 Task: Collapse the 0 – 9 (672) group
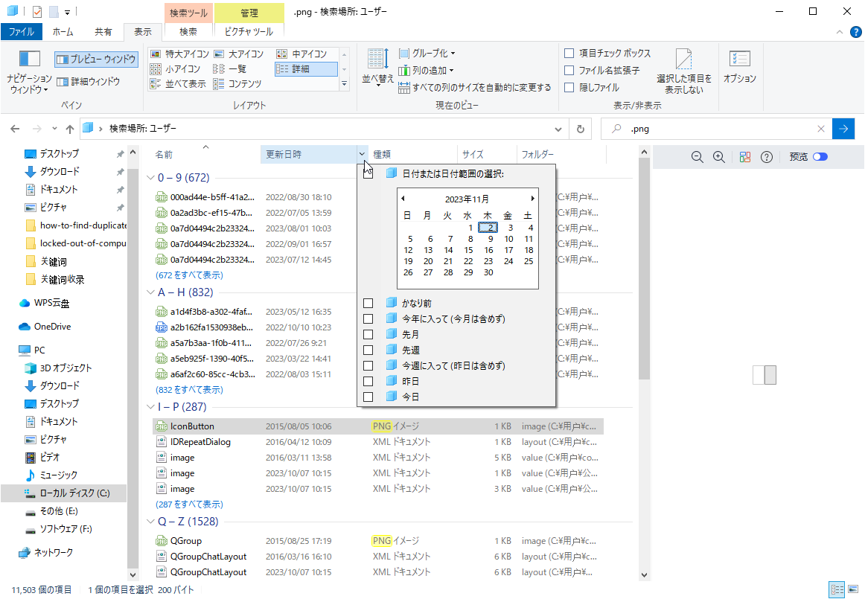coord(151,178)
